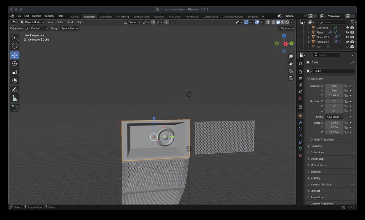Open the Add menu in the viewport header
Screen dimensions: 365x220
70,22
